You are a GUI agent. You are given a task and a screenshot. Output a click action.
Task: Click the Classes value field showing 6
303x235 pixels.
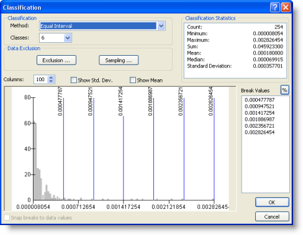click(52, 38)
